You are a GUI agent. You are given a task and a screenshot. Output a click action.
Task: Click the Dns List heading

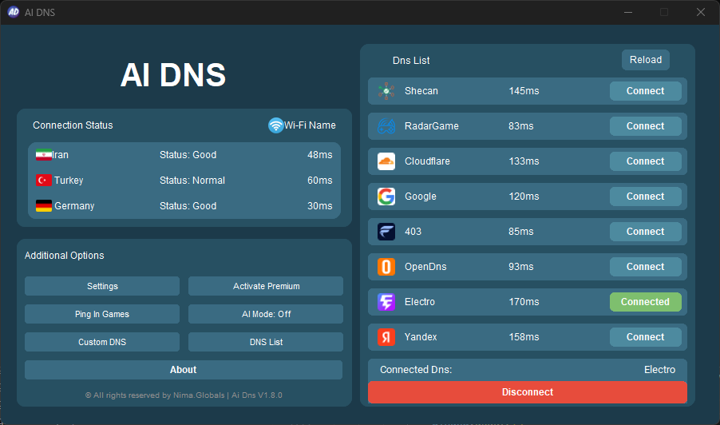411,60
